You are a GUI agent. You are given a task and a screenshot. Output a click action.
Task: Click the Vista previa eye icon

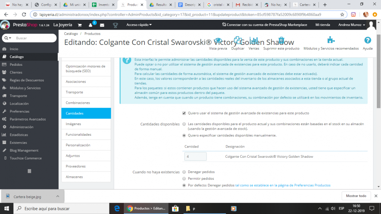(x=218, y=40)
